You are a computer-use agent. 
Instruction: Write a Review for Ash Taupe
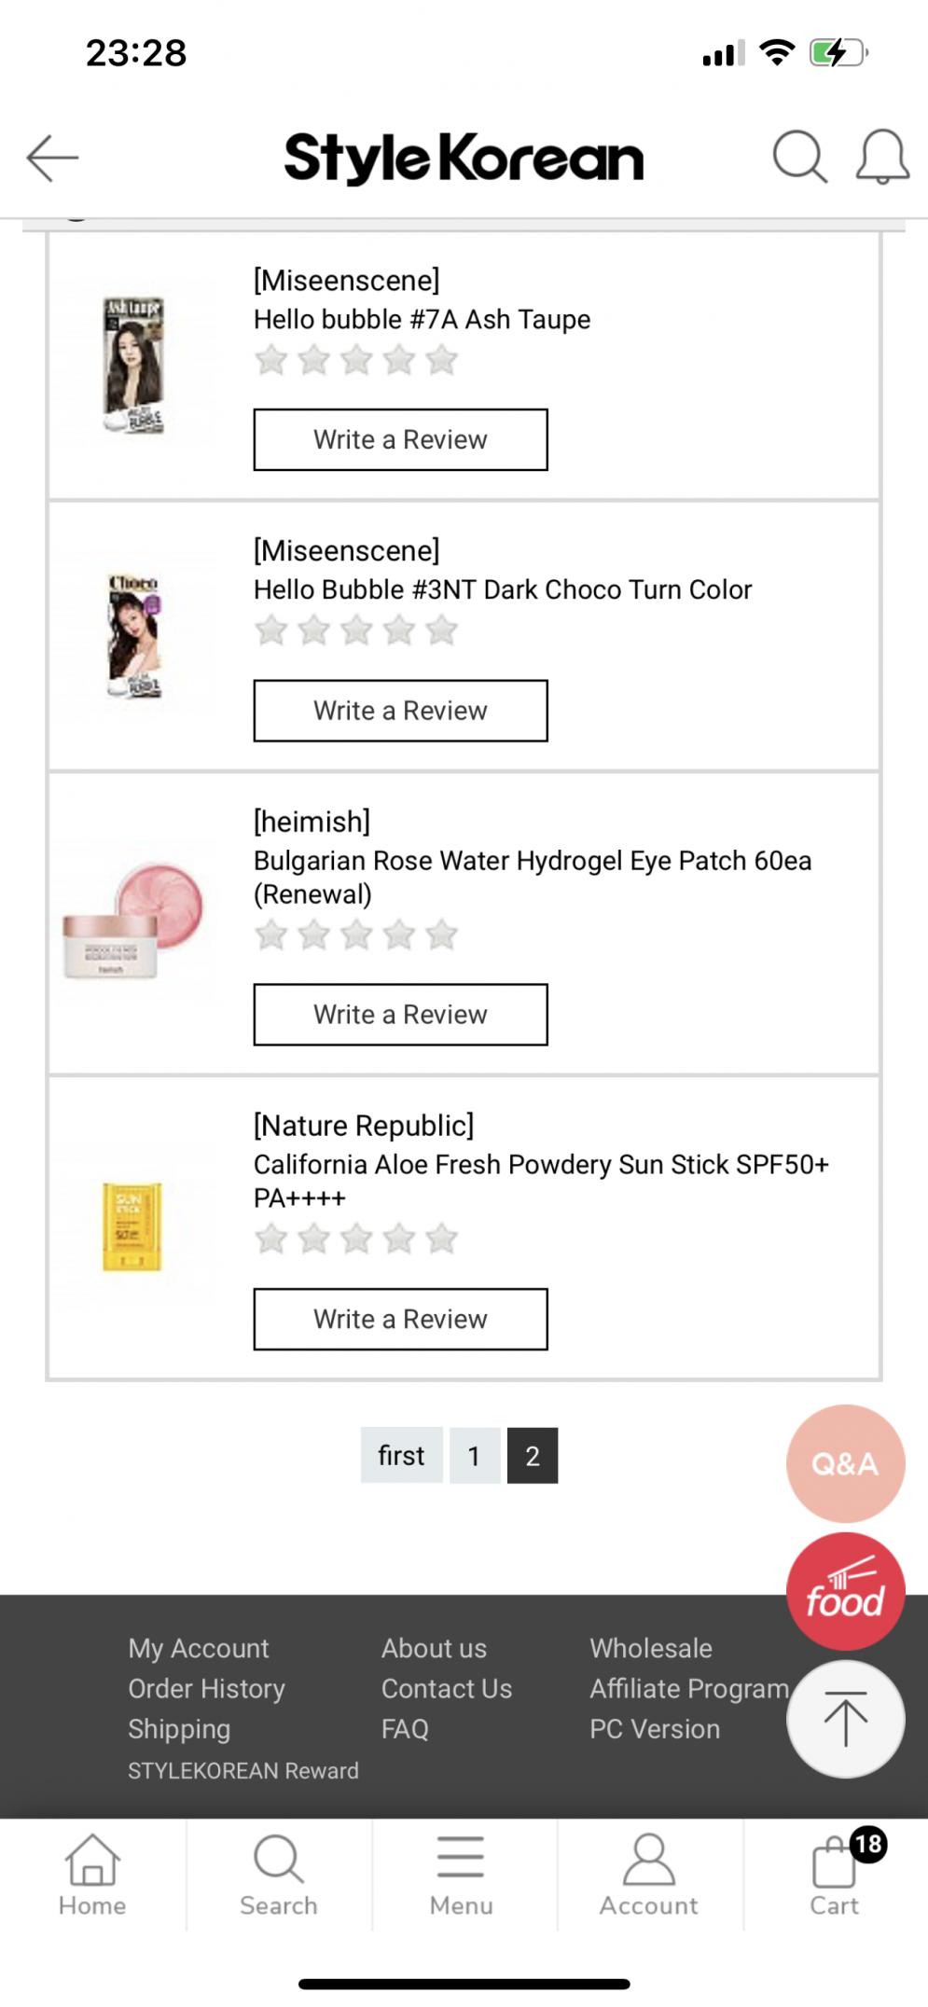pos(400,439)
